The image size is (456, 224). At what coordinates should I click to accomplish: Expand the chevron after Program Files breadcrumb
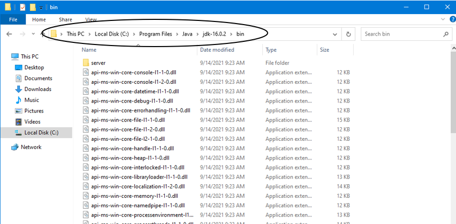click(x=177, y=34)
